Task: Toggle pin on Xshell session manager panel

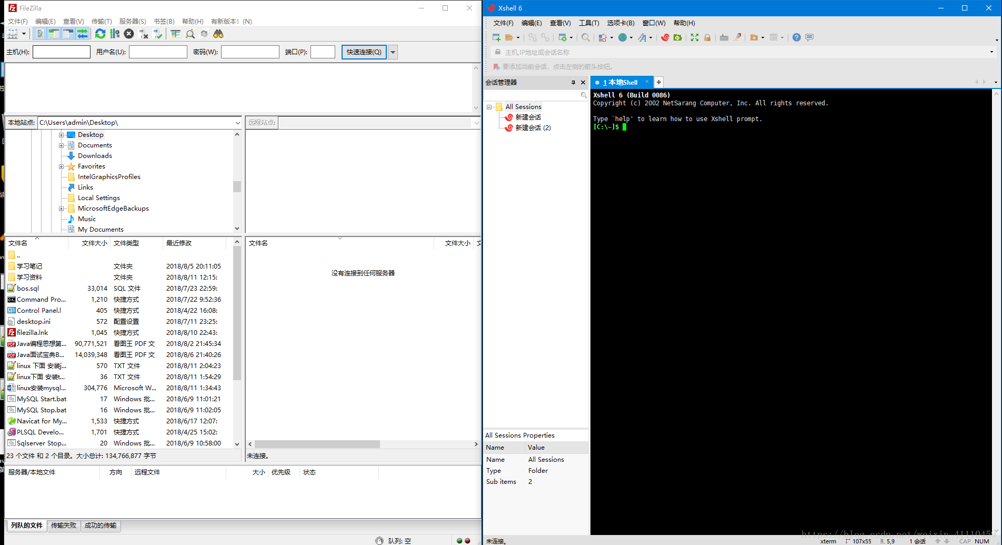Action: point(573,83)
